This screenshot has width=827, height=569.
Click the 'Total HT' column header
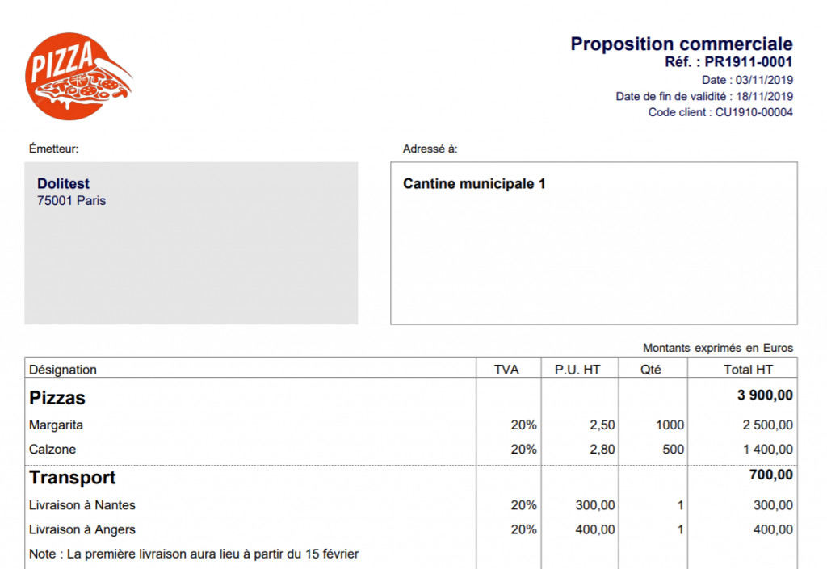(748, 370)
